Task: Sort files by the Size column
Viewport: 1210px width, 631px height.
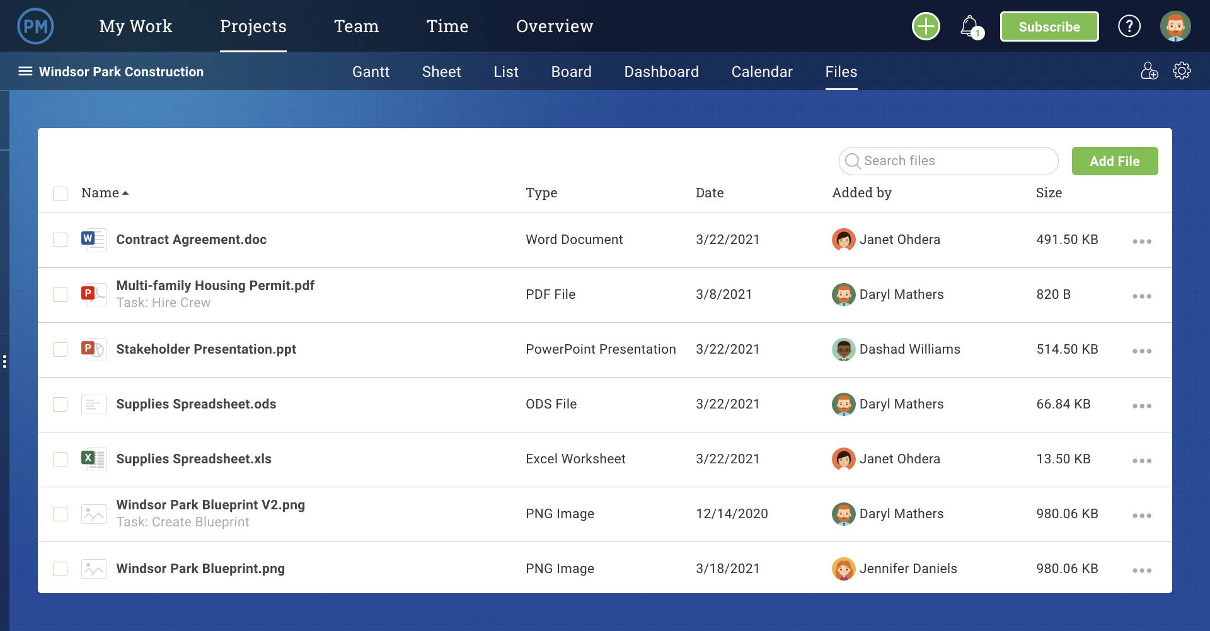Action: pyautogui.click(x=1049, y=193)
